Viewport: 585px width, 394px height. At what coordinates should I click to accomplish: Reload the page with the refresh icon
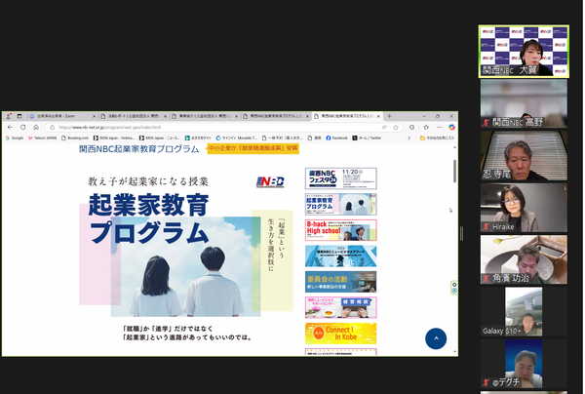(x=23, y=127)
